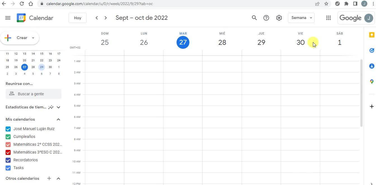Open the Semana view dropdown
This screenshot has height=185, width=376.
[x=301, y=18]
